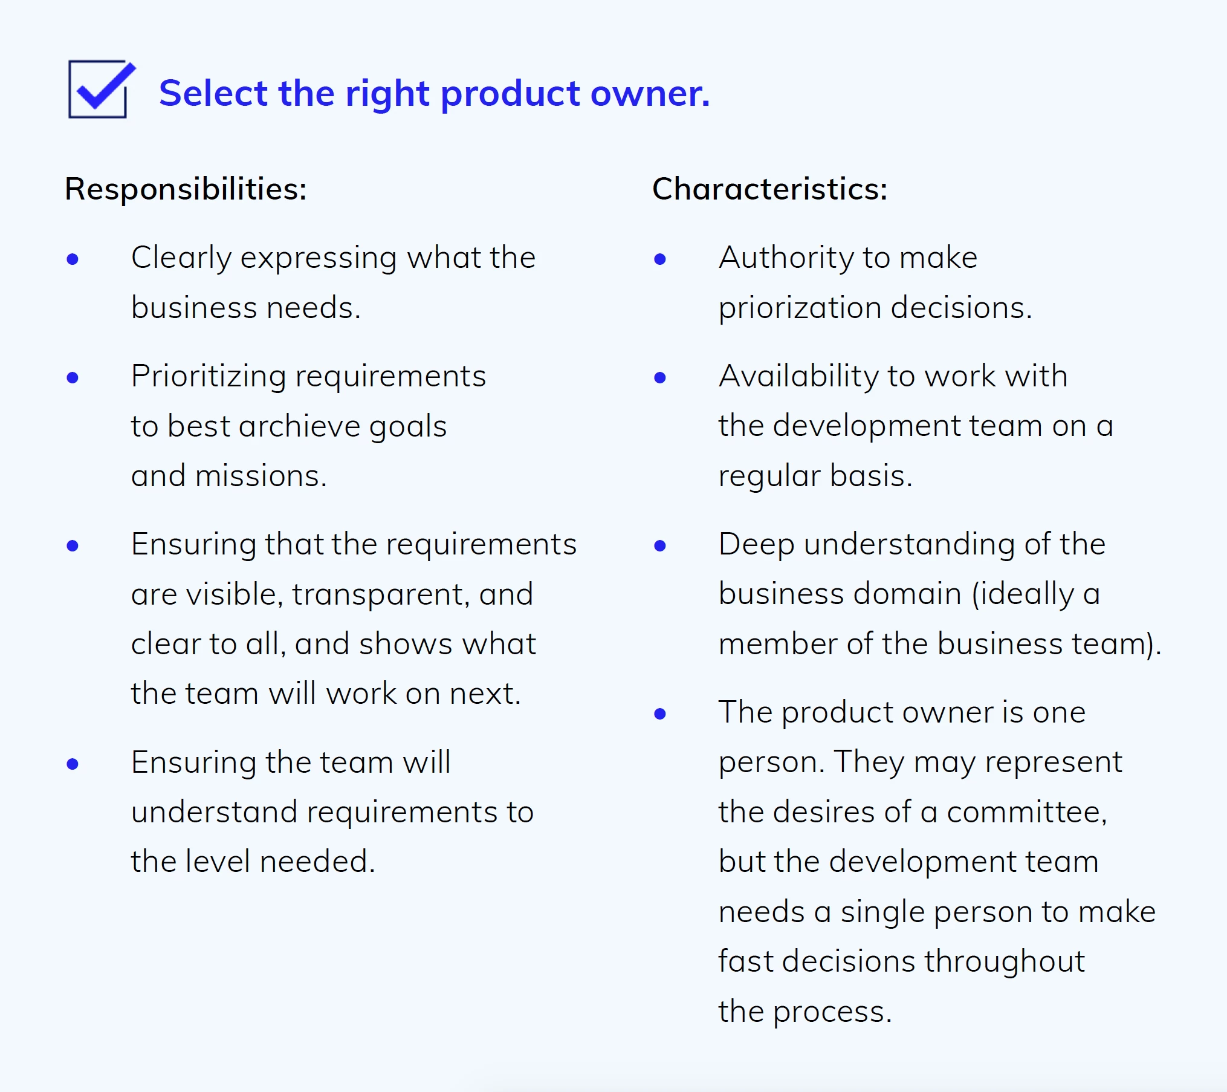Click the 'Responsibilities:' heading
Viewport: 1227px width, 1092px height.
(186, 189)
